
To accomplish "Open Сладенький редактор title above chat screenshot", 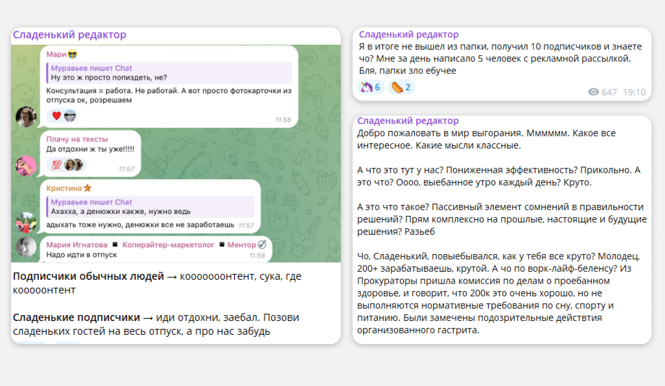I will (x=70, y=35).
